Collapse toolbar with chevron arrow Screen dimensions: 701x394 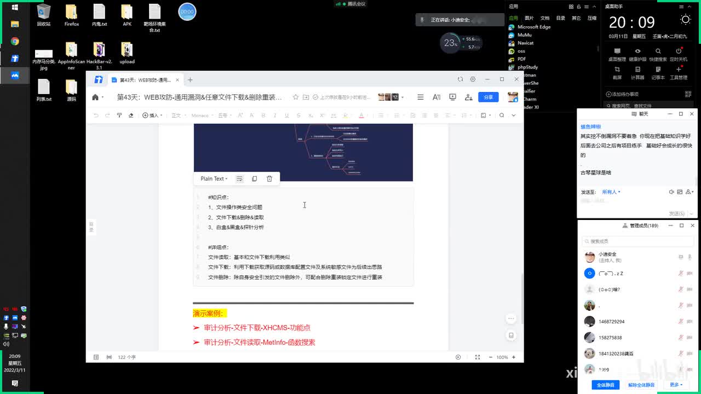[x=514, y=115]
